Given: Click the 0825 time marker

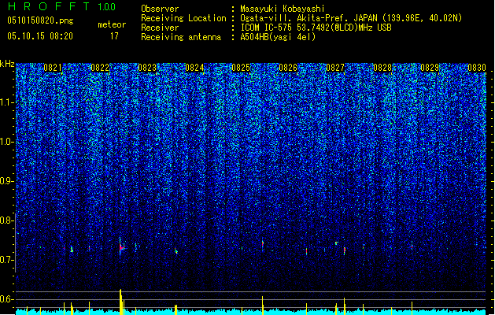Looking at the screenshot, I should [241, 68].
